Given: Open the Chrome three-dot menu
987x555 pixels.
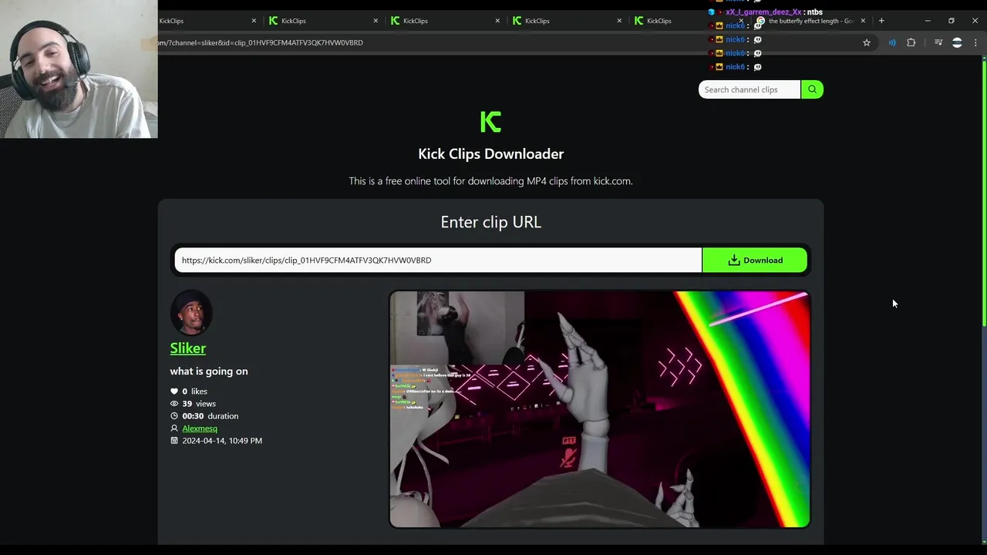Looking at the screenshot, I should tap(975, 43).
